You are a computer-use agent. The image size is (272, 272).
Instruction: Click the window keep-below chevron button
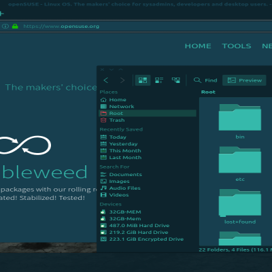click(x=112, y=69)
